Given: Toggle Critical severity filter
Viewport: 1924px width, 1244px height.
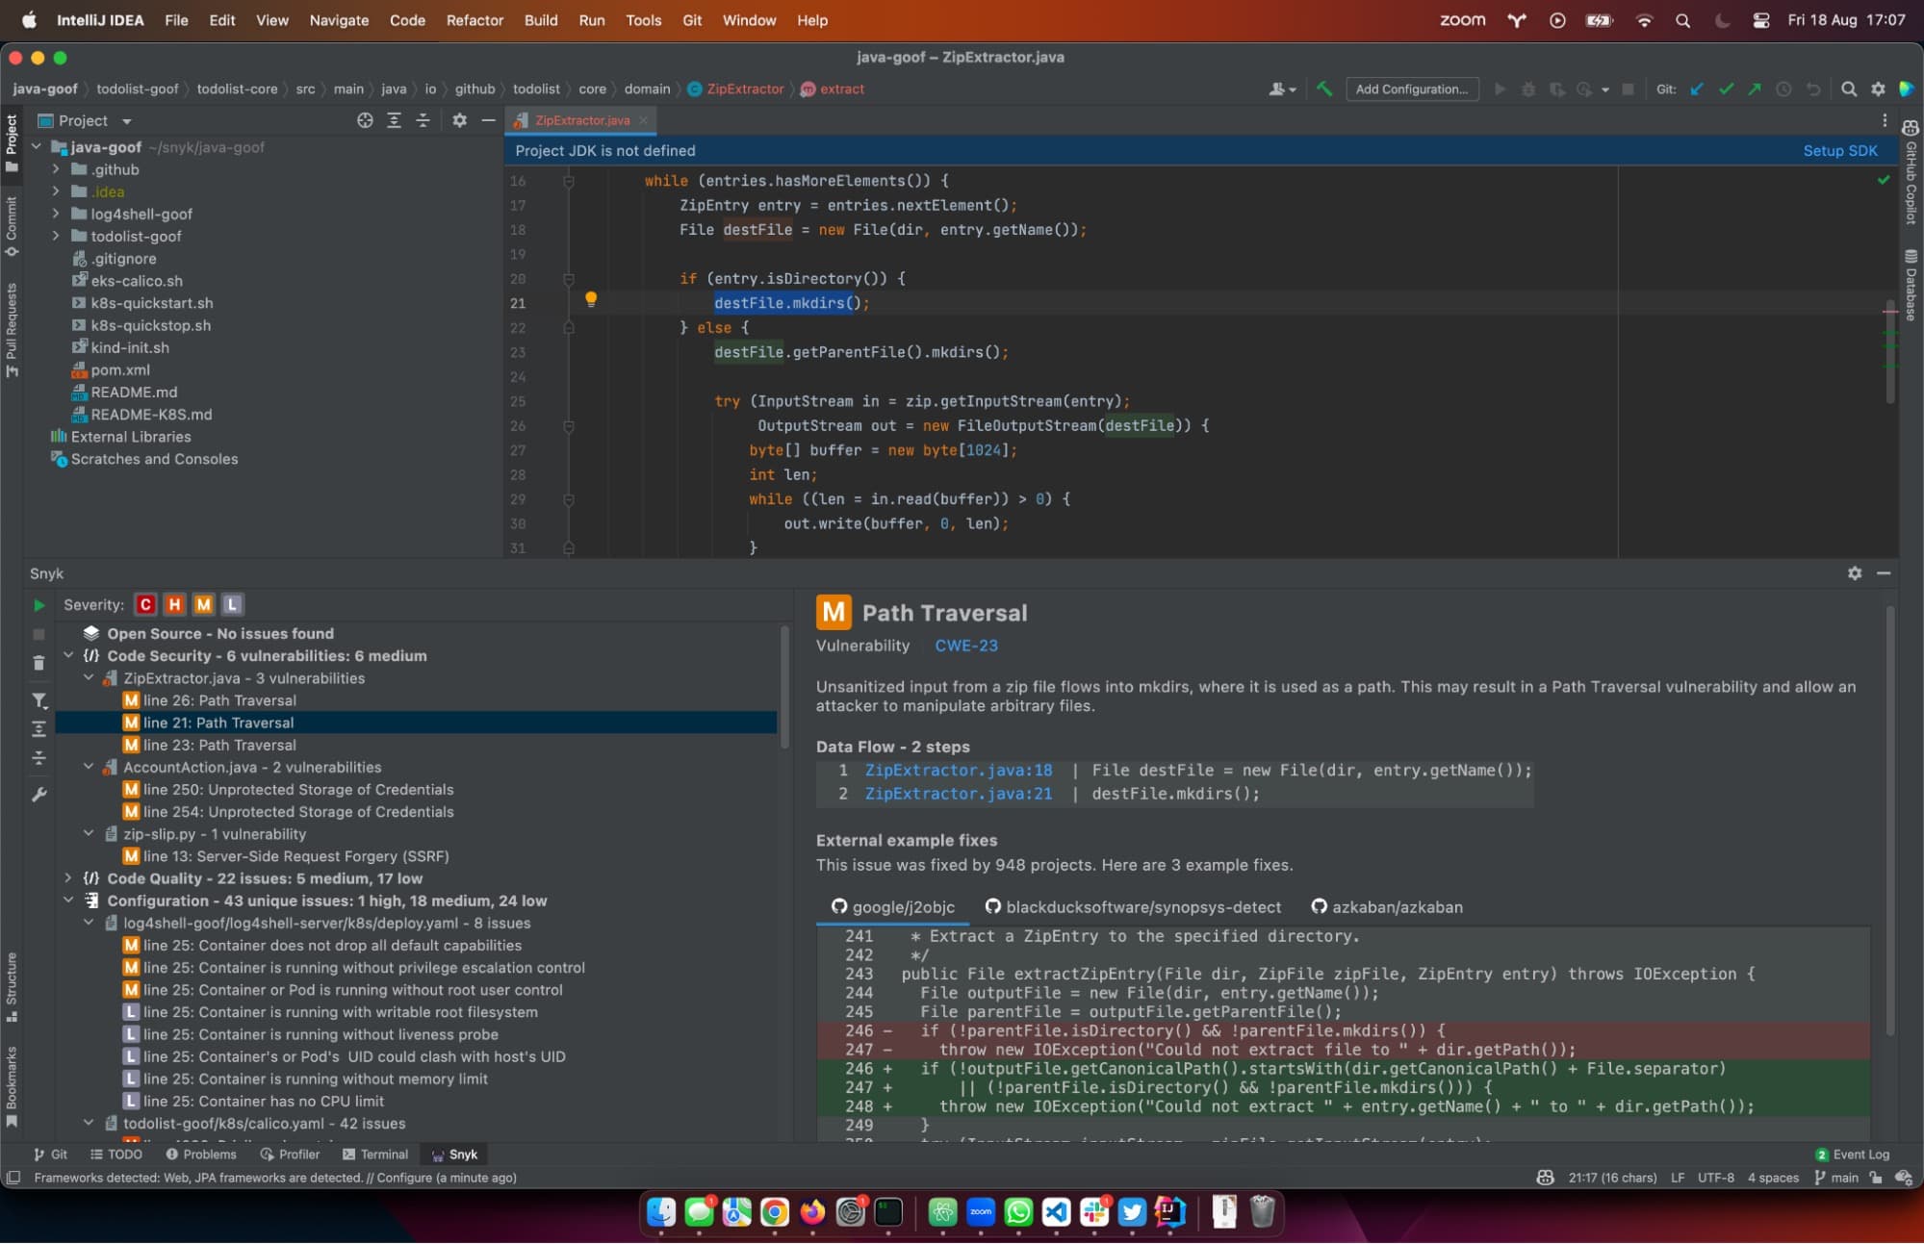Looking at the screenshot, I should pyautogui.click(x=145, y=605).
